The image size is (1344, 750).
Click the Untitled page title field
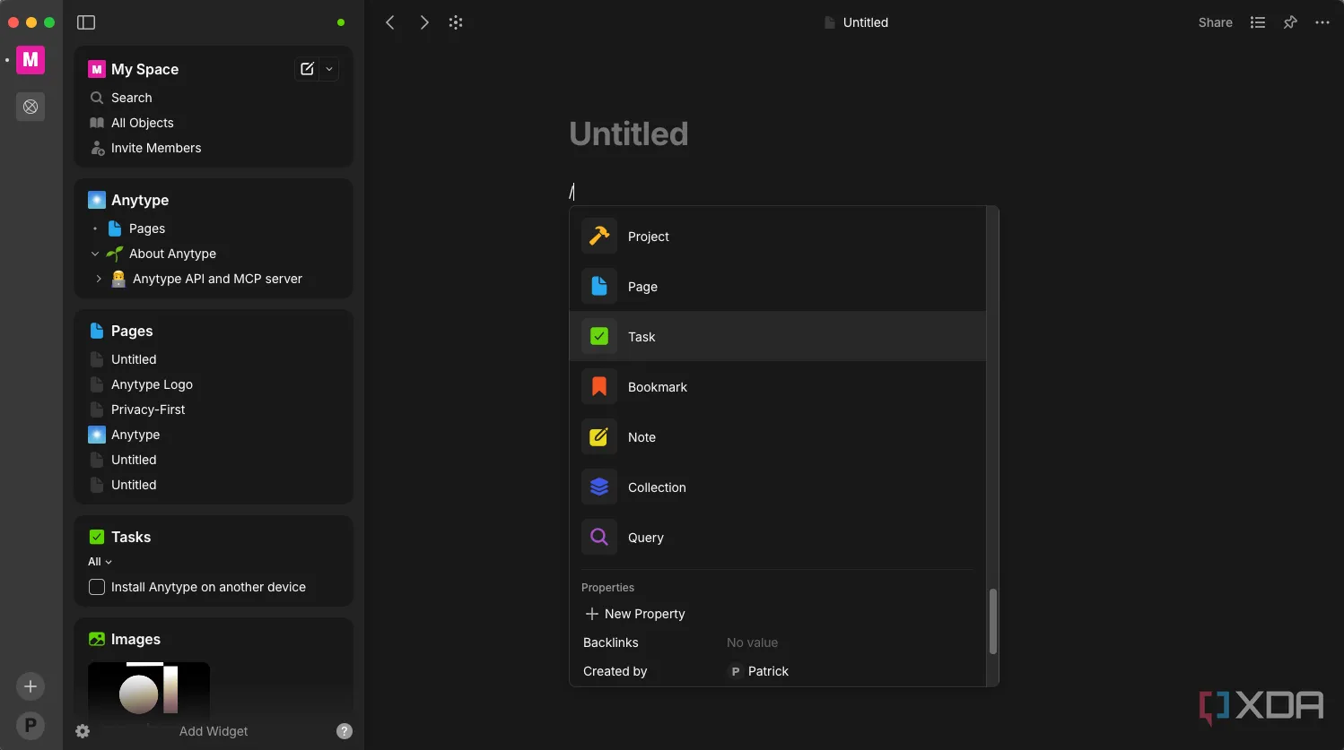coord(629,134)
